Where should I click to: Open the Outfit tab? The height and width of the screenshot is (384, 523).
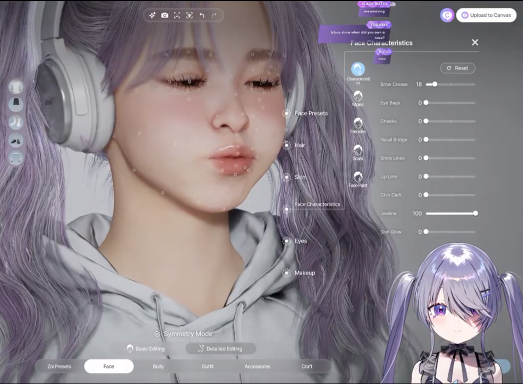[208, 366]
